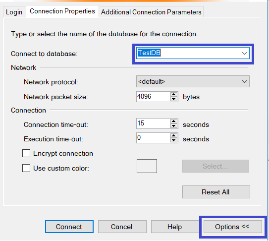Click the Cancel button
The image size is (269, 241).
coord(122,227)
